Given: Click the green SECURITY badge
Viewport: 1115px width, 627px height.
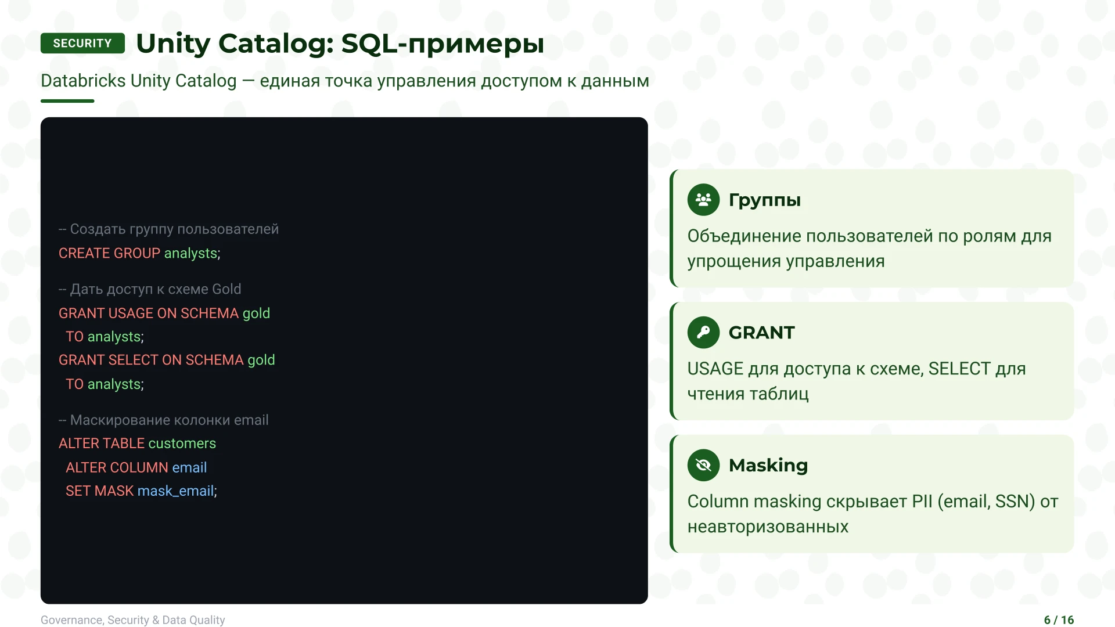Looking at the screenshot, I should click(x=82, y=43).
